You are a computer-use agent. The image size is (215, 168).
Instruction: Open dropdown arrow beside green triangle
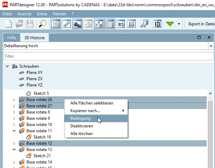tap(179, 24)
